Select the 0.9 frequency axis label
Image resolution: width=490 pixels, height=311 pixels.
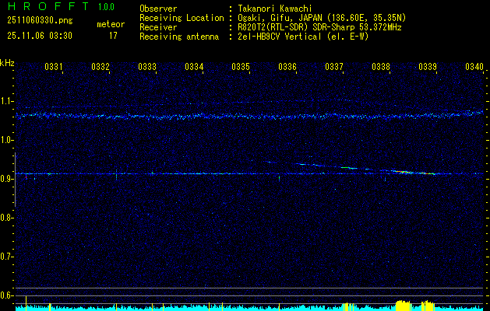tap(7, 179)
